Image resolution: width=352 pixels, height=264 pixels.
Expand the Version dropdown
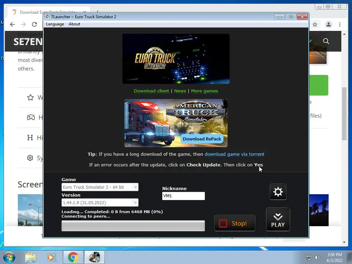tap(100, 202)
